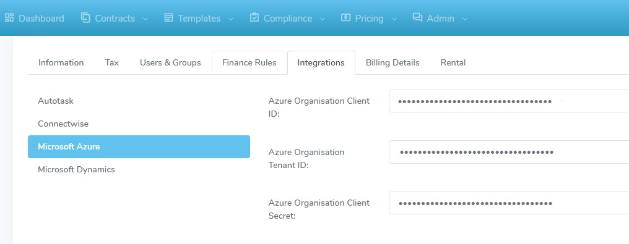This screenshot has width=629, height=244.
Task: Expand the Templates menu chevron
Action: click(231, 19)
